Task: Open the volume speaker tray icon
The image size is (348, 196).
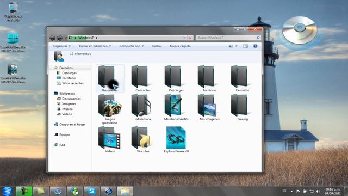Action: pos(318,191)
